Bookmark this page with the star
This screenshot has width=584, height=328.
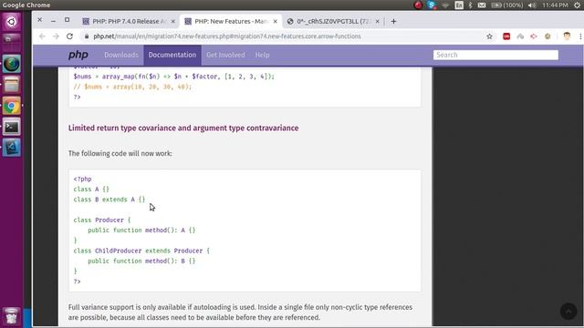point(489,36)
